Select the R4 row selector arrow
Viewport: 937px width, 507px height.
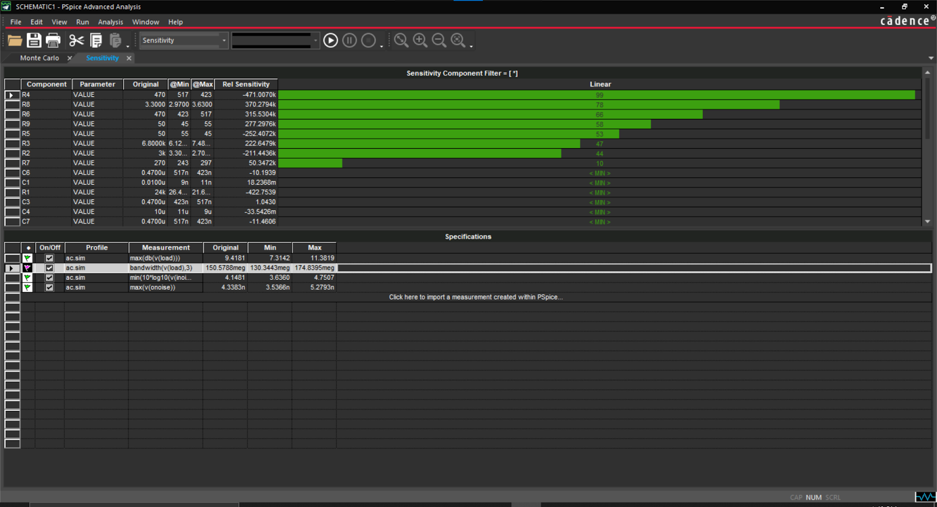tap(12, 95)
